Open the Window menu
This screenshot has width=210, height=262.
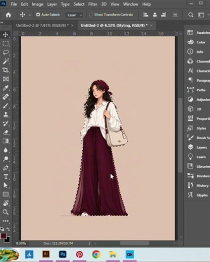tap(131, 4)
